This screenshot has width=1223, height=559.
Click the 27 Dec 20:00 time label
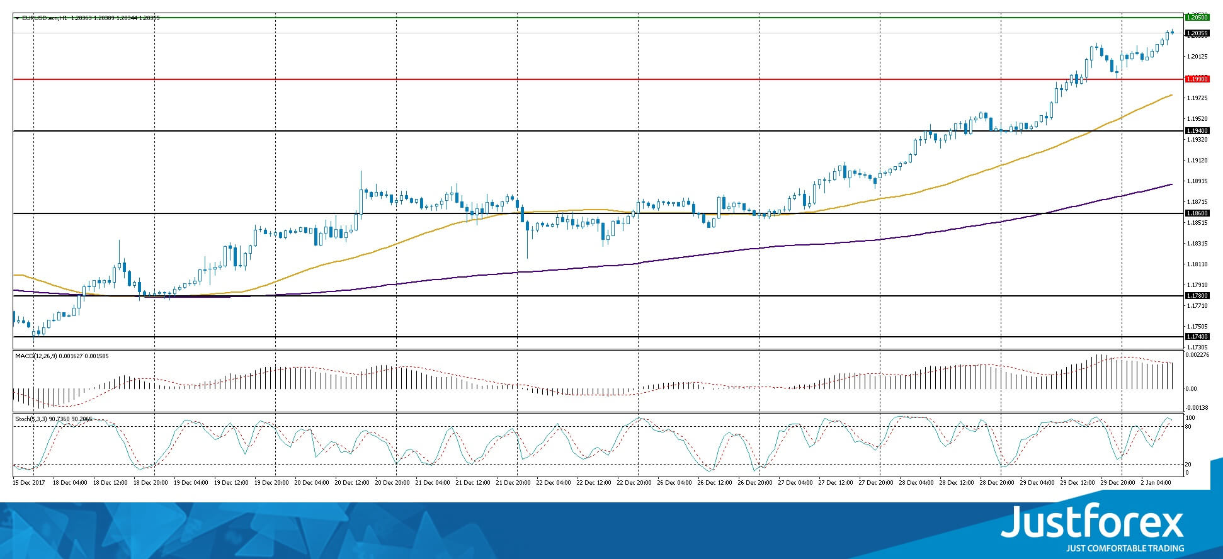pyautogui.click(x=876, y=483)
